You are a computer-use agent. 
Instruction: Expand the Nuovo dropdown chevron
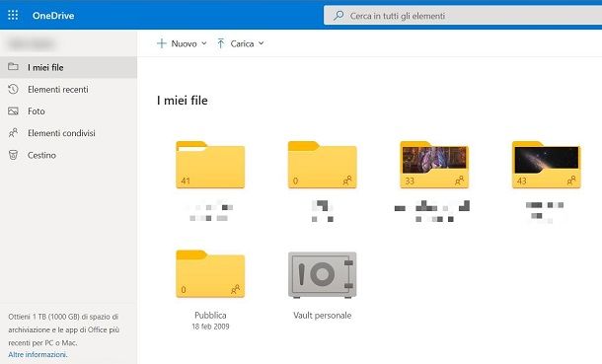(204, 43)
